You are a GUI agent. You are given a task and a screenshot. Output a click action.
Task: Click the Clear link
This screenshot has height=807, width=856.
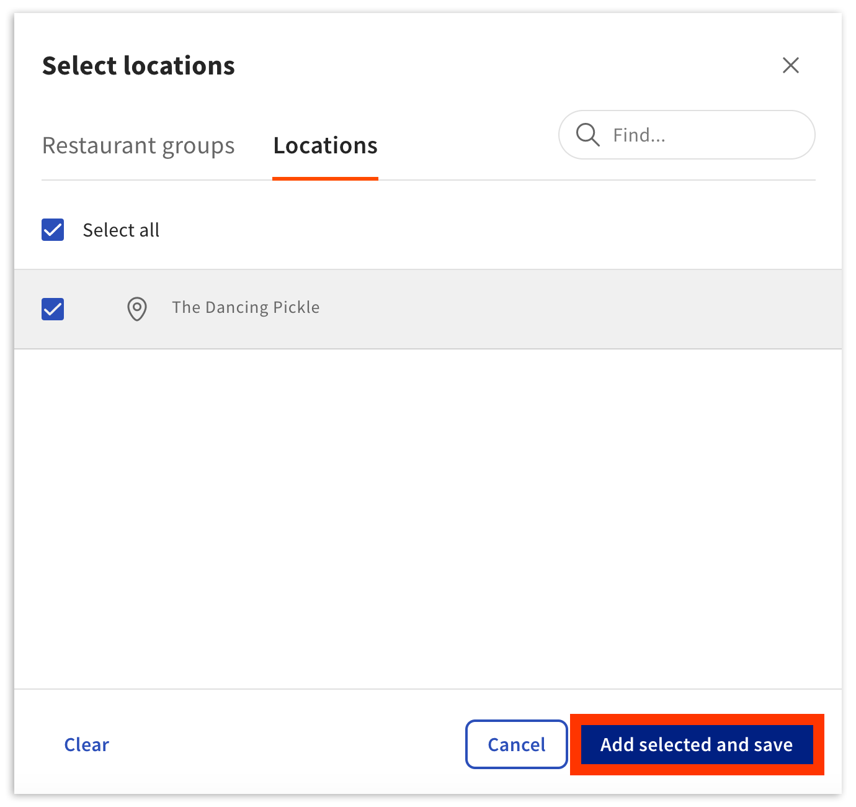point(86,744)
